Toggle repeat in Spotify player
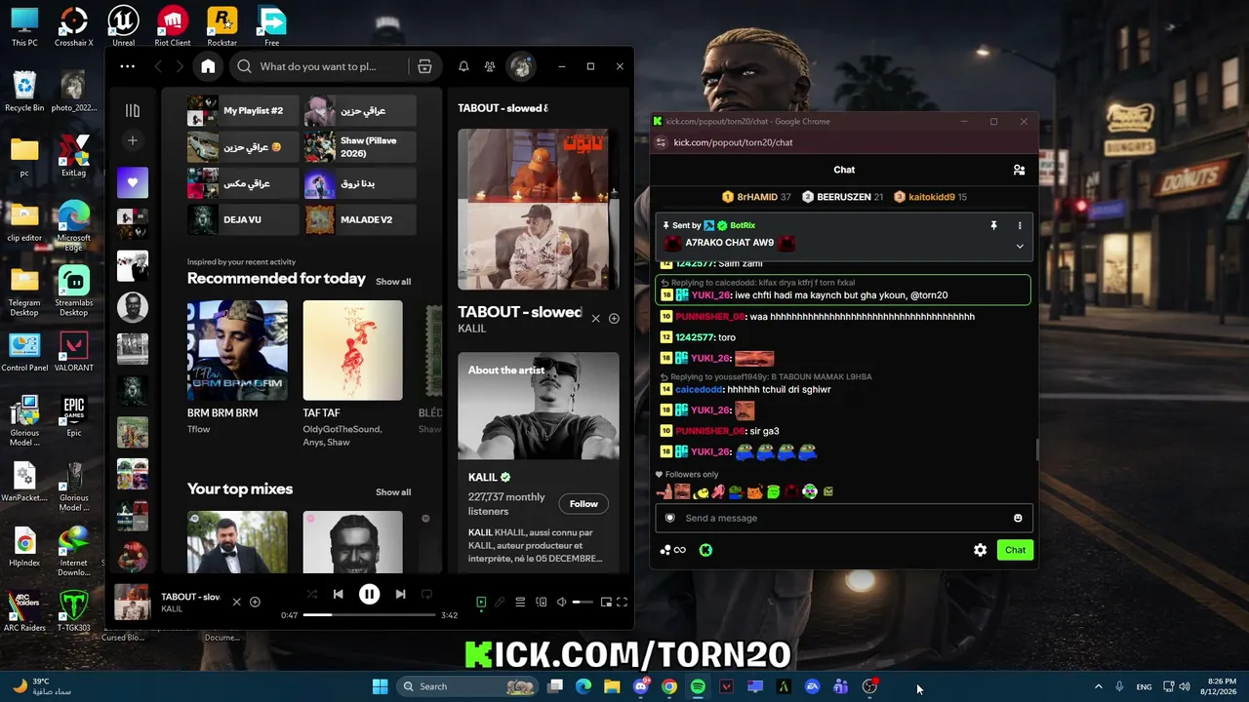The height and width of the screenshot is (702, 1249). [x=426, y=594]
